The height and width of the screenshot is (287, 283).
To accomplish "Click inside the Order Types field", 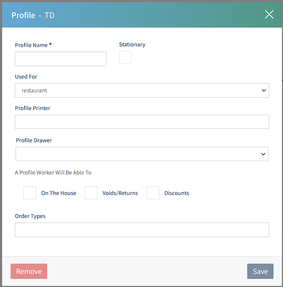I will [x=142, y=230].
